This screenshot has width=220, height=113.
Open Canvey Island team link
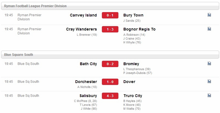pos(83,15)
